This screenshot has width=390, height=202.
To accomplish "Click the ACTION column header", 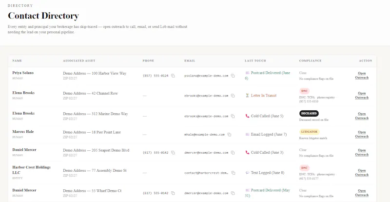I will 365,61.
